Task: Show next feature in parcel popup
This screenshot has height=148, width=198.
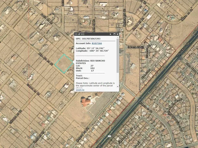Action: 111,34
